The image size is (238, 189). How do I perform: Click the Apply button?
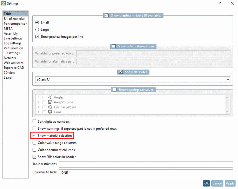(x=230, y=183)
